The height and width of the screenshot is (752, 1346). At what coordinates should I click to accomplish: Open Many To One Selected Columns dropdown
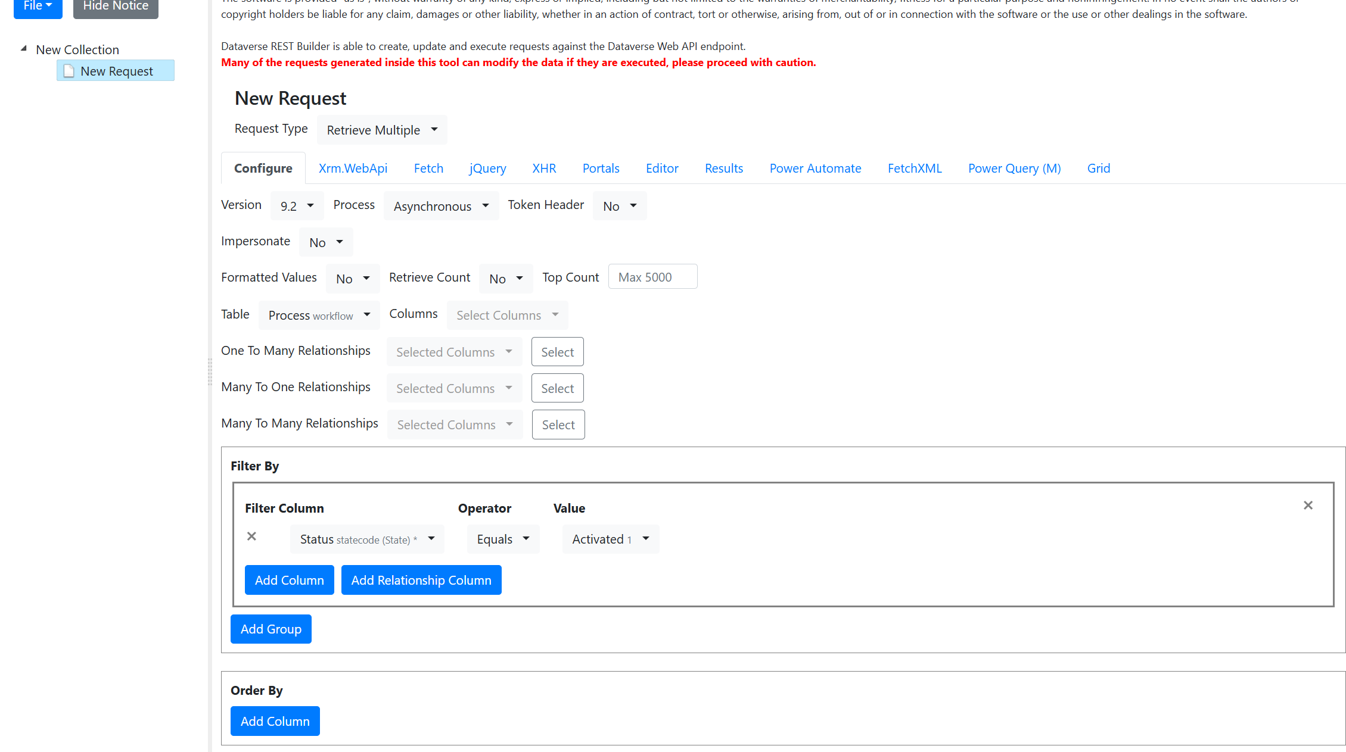[454, 388]
